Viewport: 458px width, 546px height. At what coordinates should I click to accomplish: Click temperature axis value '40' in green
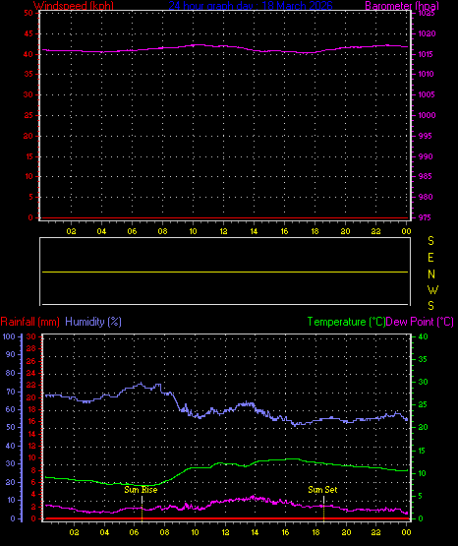[423, 336]
